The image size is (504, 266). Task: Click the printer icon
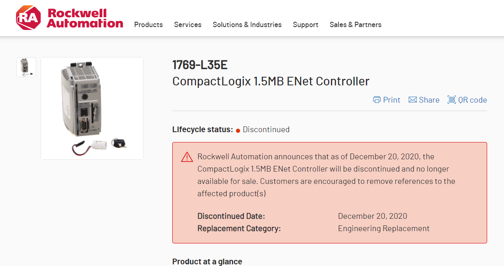[377, 100]
